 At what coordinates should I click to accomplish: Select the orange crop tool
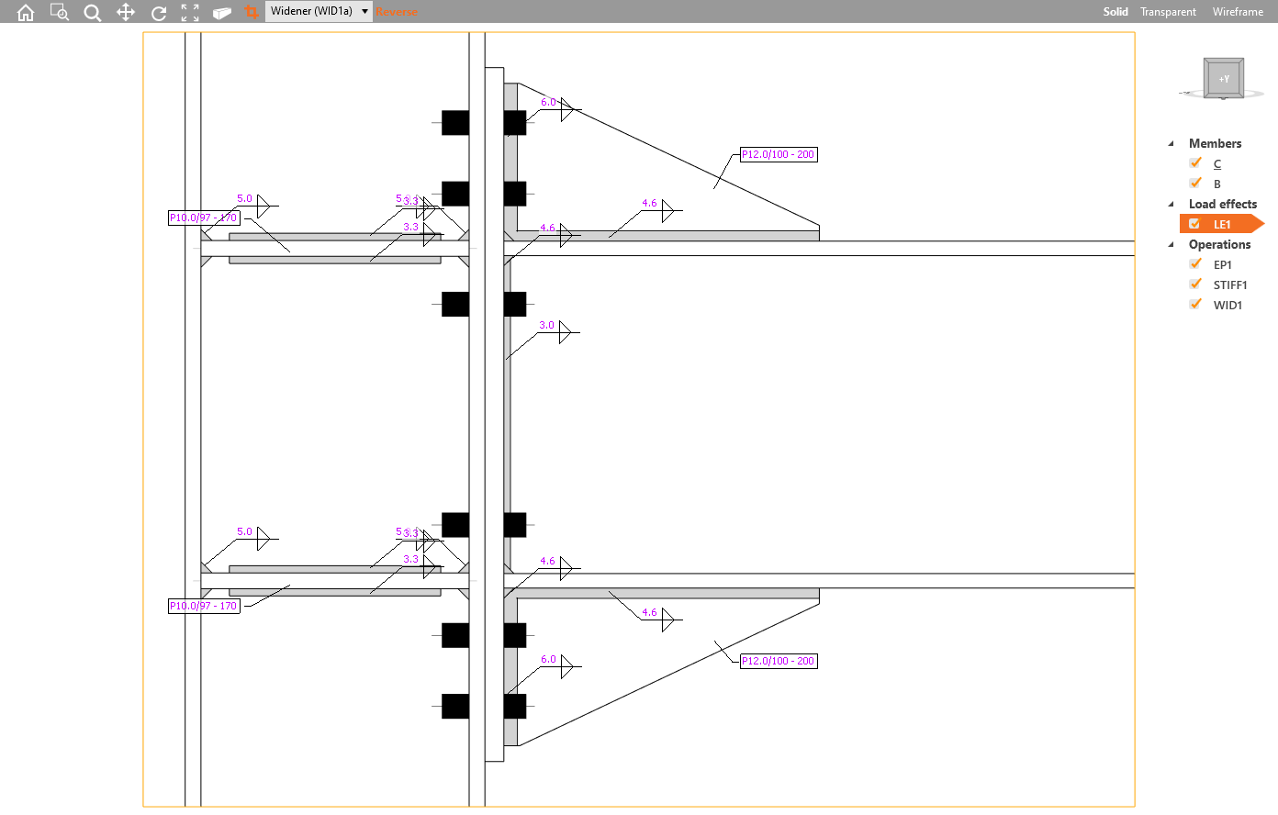(252, 12)
